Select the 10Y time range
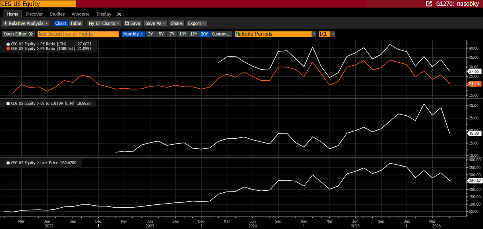Screen dimensions: 483x229 click(183, 34)
